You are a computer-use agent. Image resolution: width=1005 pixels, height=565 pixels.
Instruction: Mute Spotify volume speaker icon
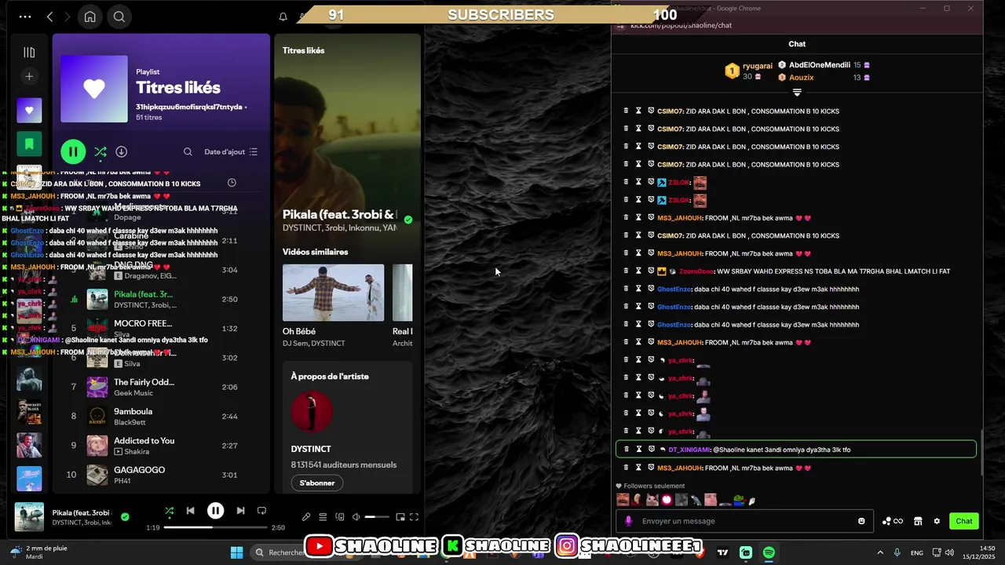point(356,517)
